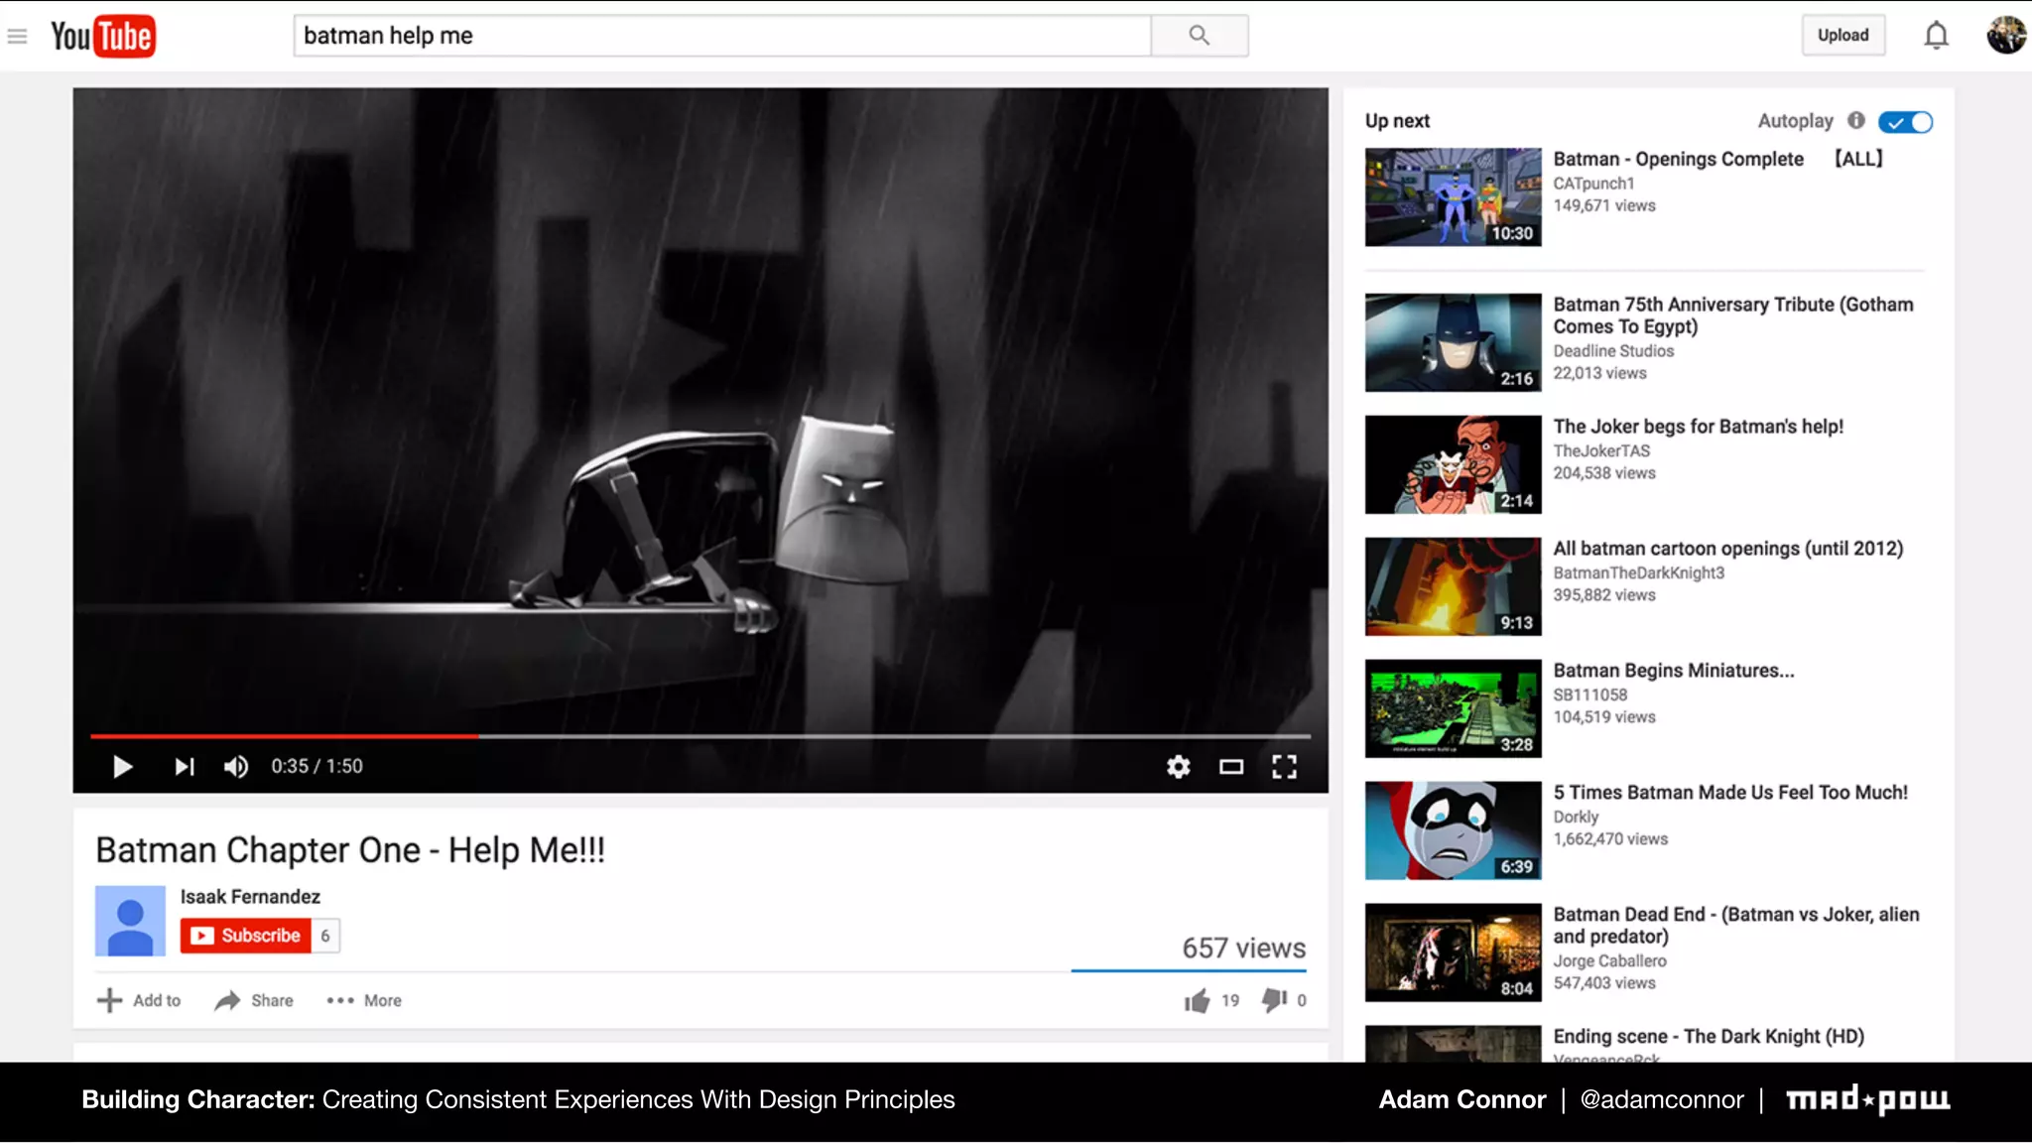2032x1143 pixels.
Task: Toggle the Autoplay switch off
Action: [x=1905, y=122]
